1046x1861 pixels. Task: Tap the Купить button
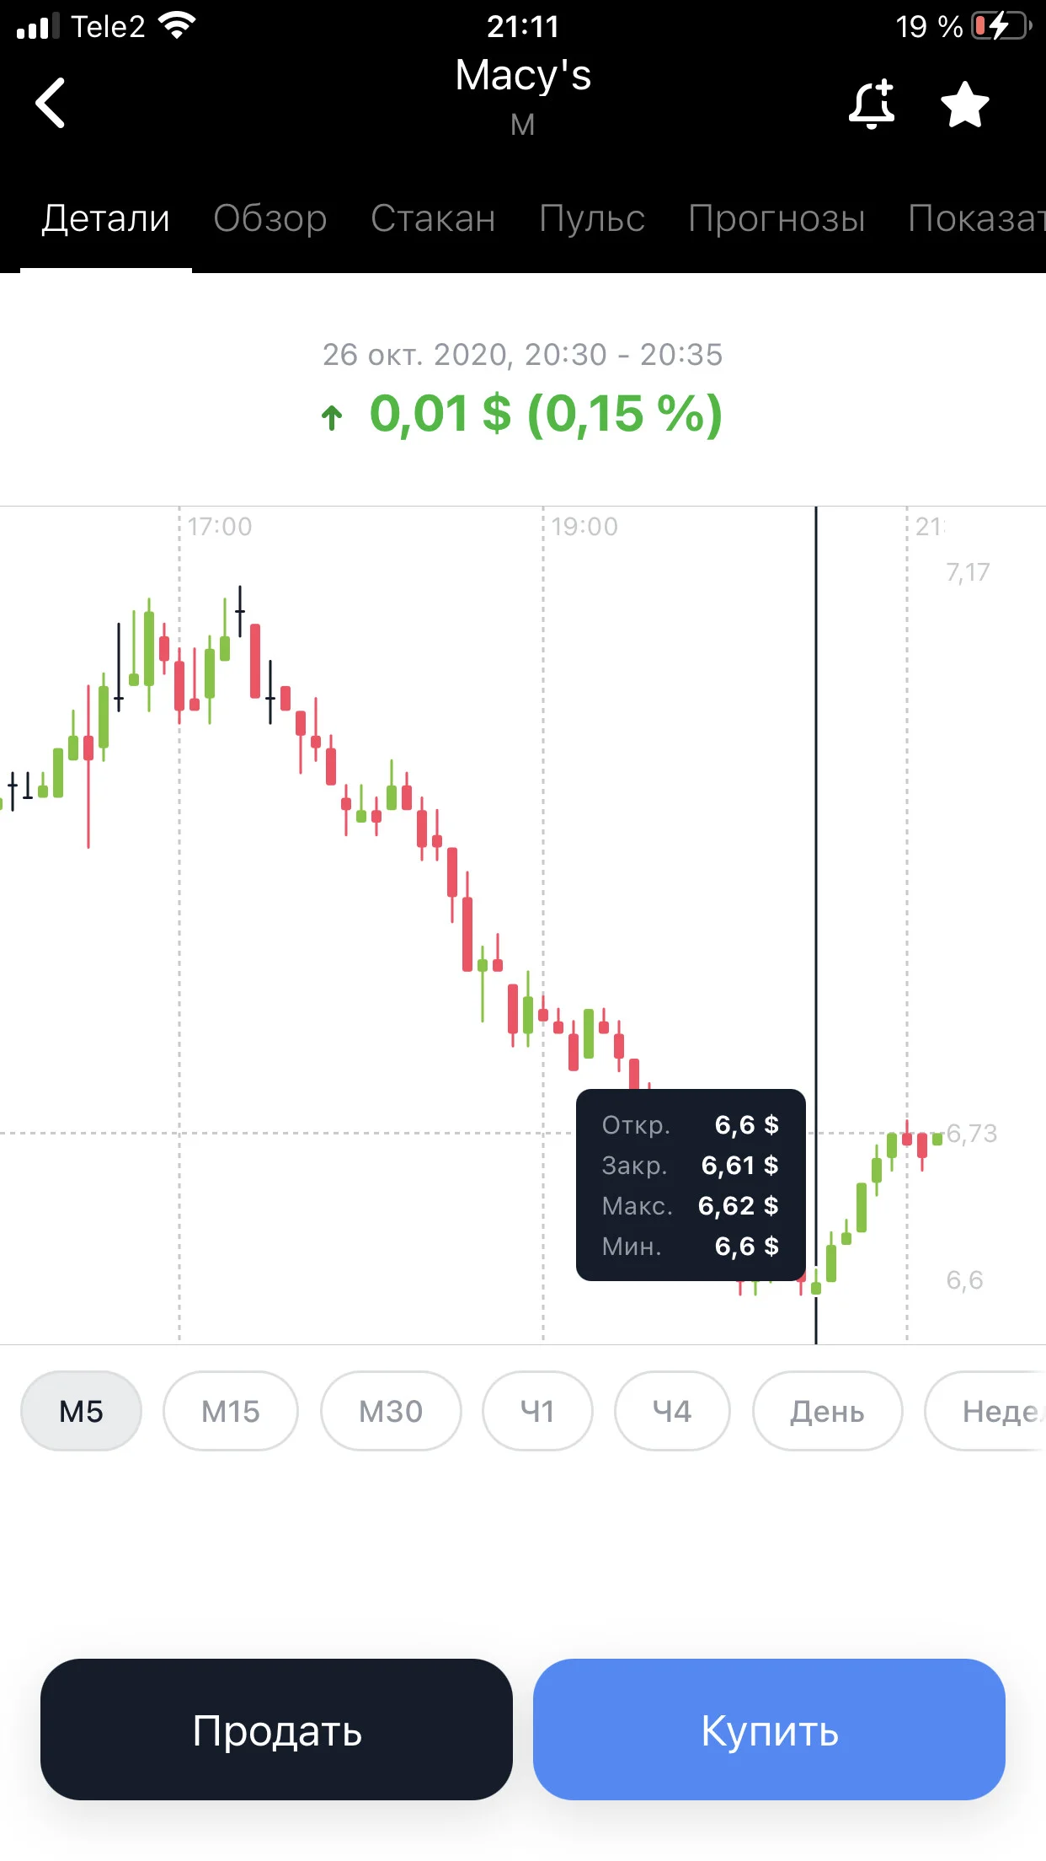pyautogui.click(x=770, y=1730)
